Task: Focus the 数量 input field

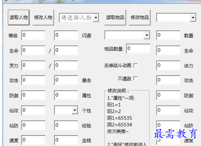Action: click(168, 35)
